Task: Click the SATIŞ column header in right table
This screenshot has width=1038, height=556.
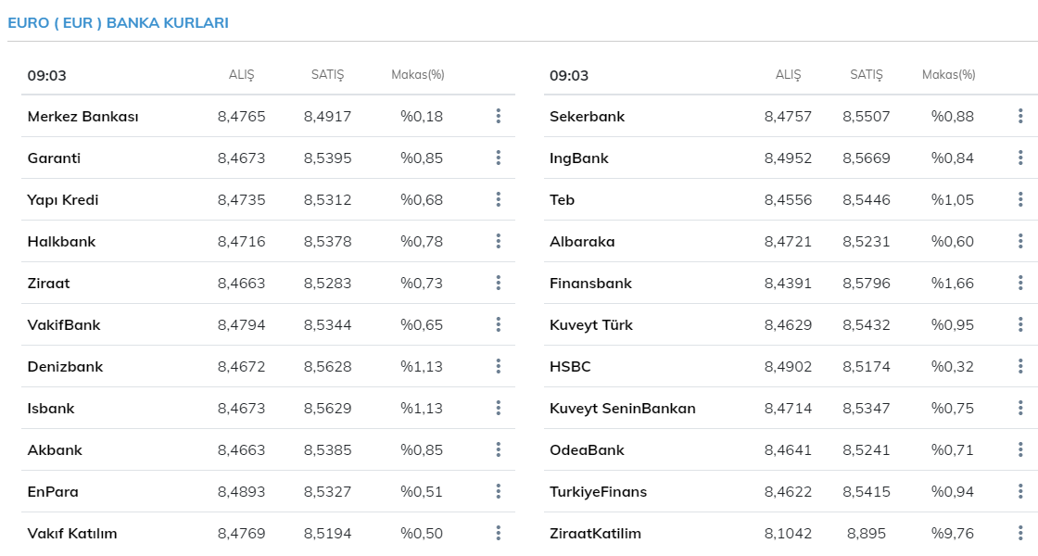Action: point(867,75)
